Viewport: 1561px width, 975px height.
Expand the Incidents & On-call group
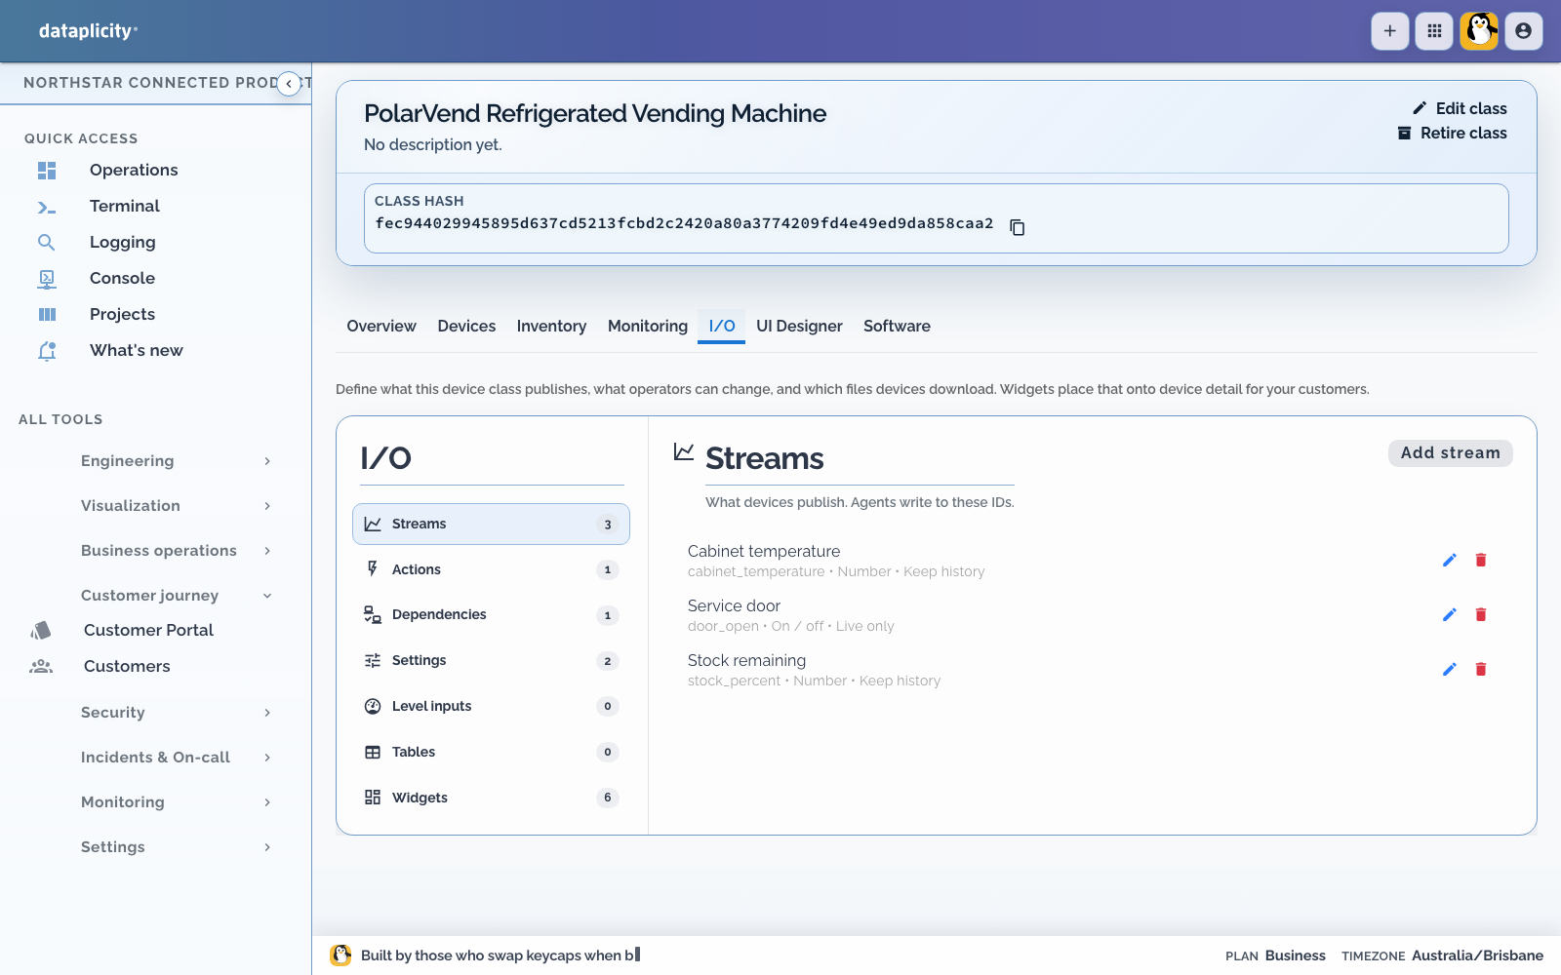pos(176,758)
